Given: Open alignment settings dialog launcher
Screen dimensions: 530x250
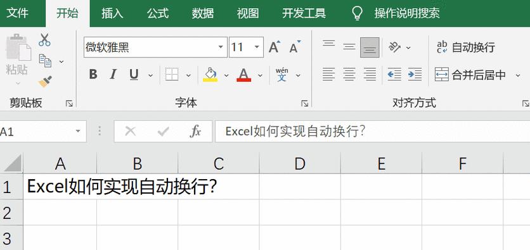Looking at the screenshot, I should pos(526,104).
